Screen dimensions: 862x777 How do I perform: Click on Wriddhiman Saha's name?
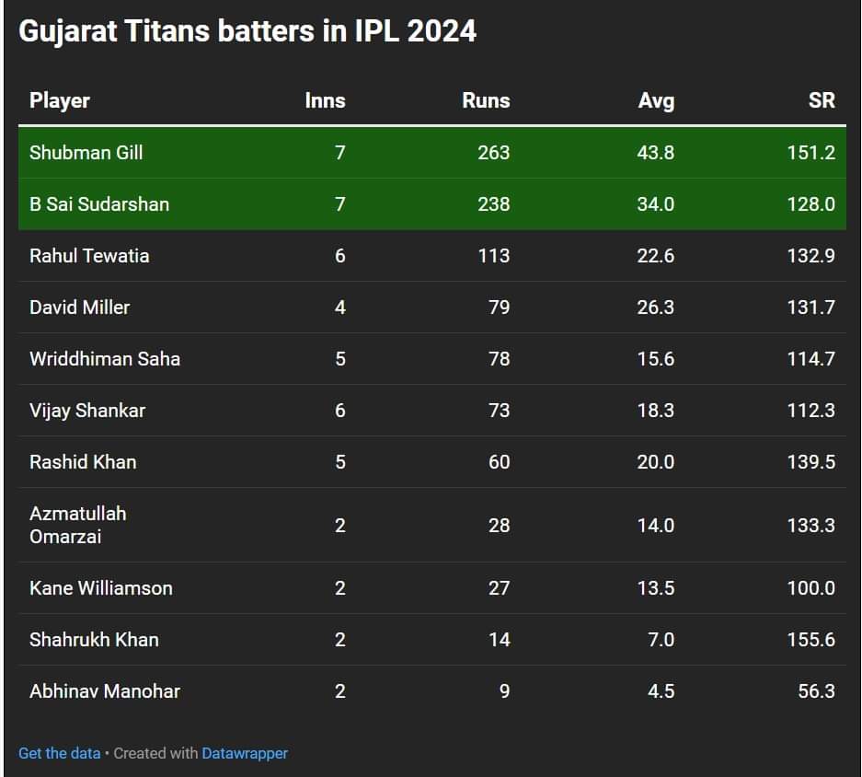point(105,359)
